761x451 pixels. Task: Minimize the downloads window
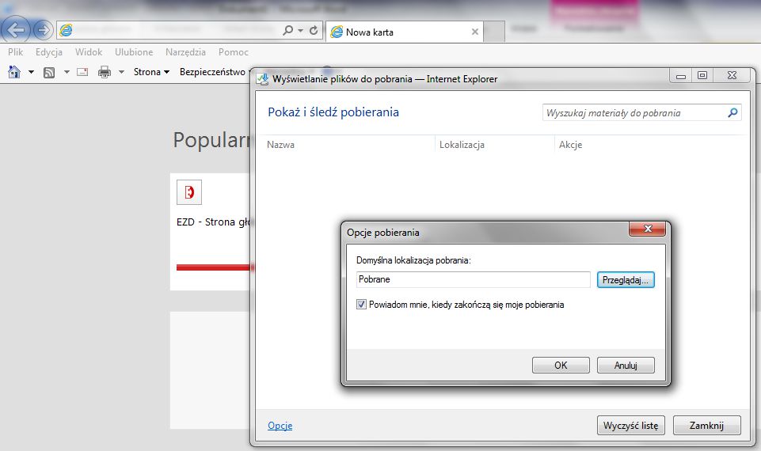[680, 76]
